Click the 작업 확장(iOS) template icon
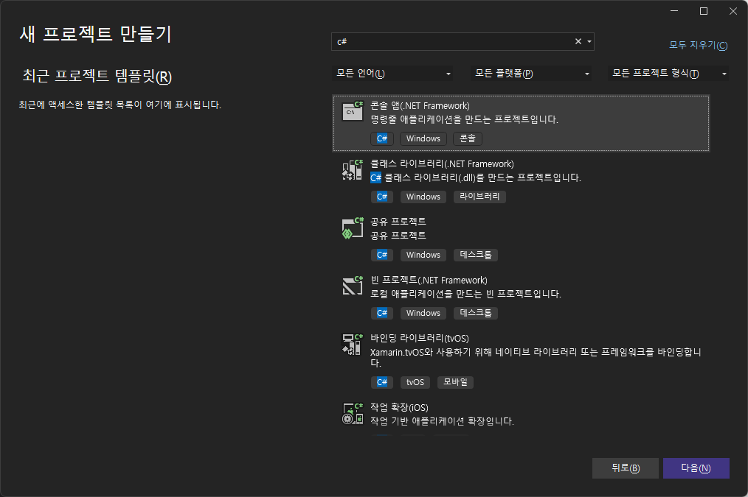This screenshot has width=748, height=497. coord(353,413)
